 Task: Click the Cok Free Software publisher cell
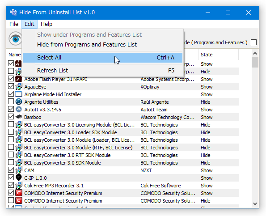160,186
